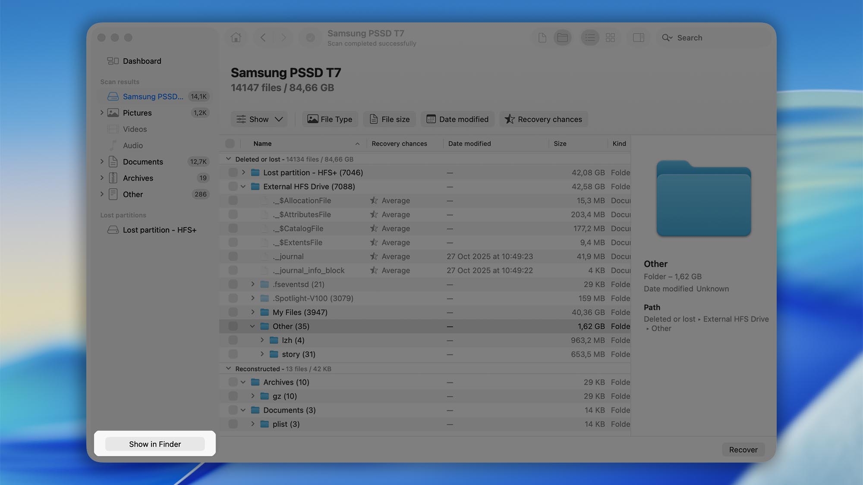Select the folder view icon in toolbar
863x485 pixels.
point(562,38)
